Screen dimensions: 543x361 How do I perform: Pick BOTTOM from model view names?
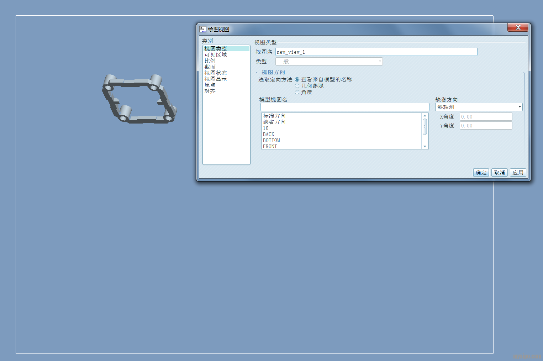(x=271, y=140)
